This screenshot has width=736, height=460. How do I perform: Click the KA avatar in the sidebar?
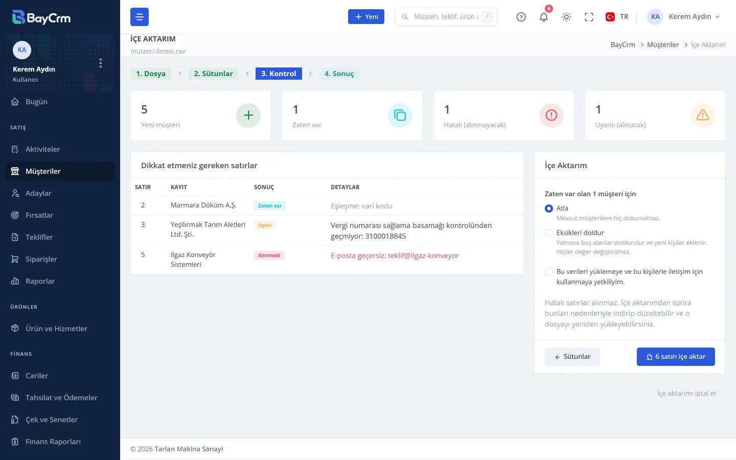click(22, 50)
